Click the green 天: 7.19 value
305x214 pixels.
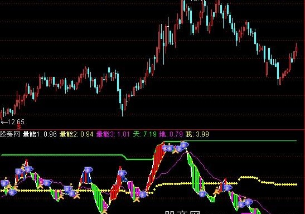pos(145,134)
